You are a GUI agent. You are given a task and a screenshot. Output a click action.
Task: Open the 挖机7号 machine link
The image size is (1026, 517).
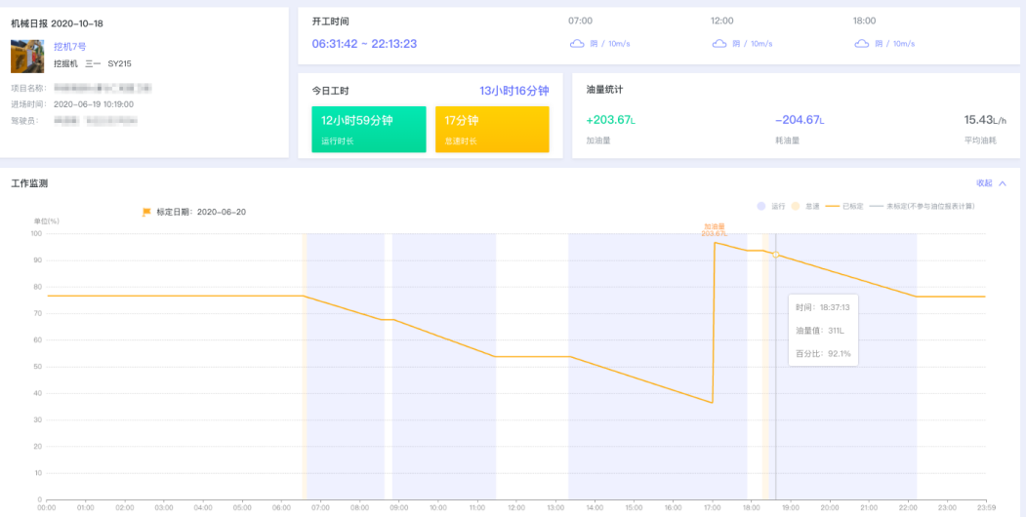tap(69, 47)
